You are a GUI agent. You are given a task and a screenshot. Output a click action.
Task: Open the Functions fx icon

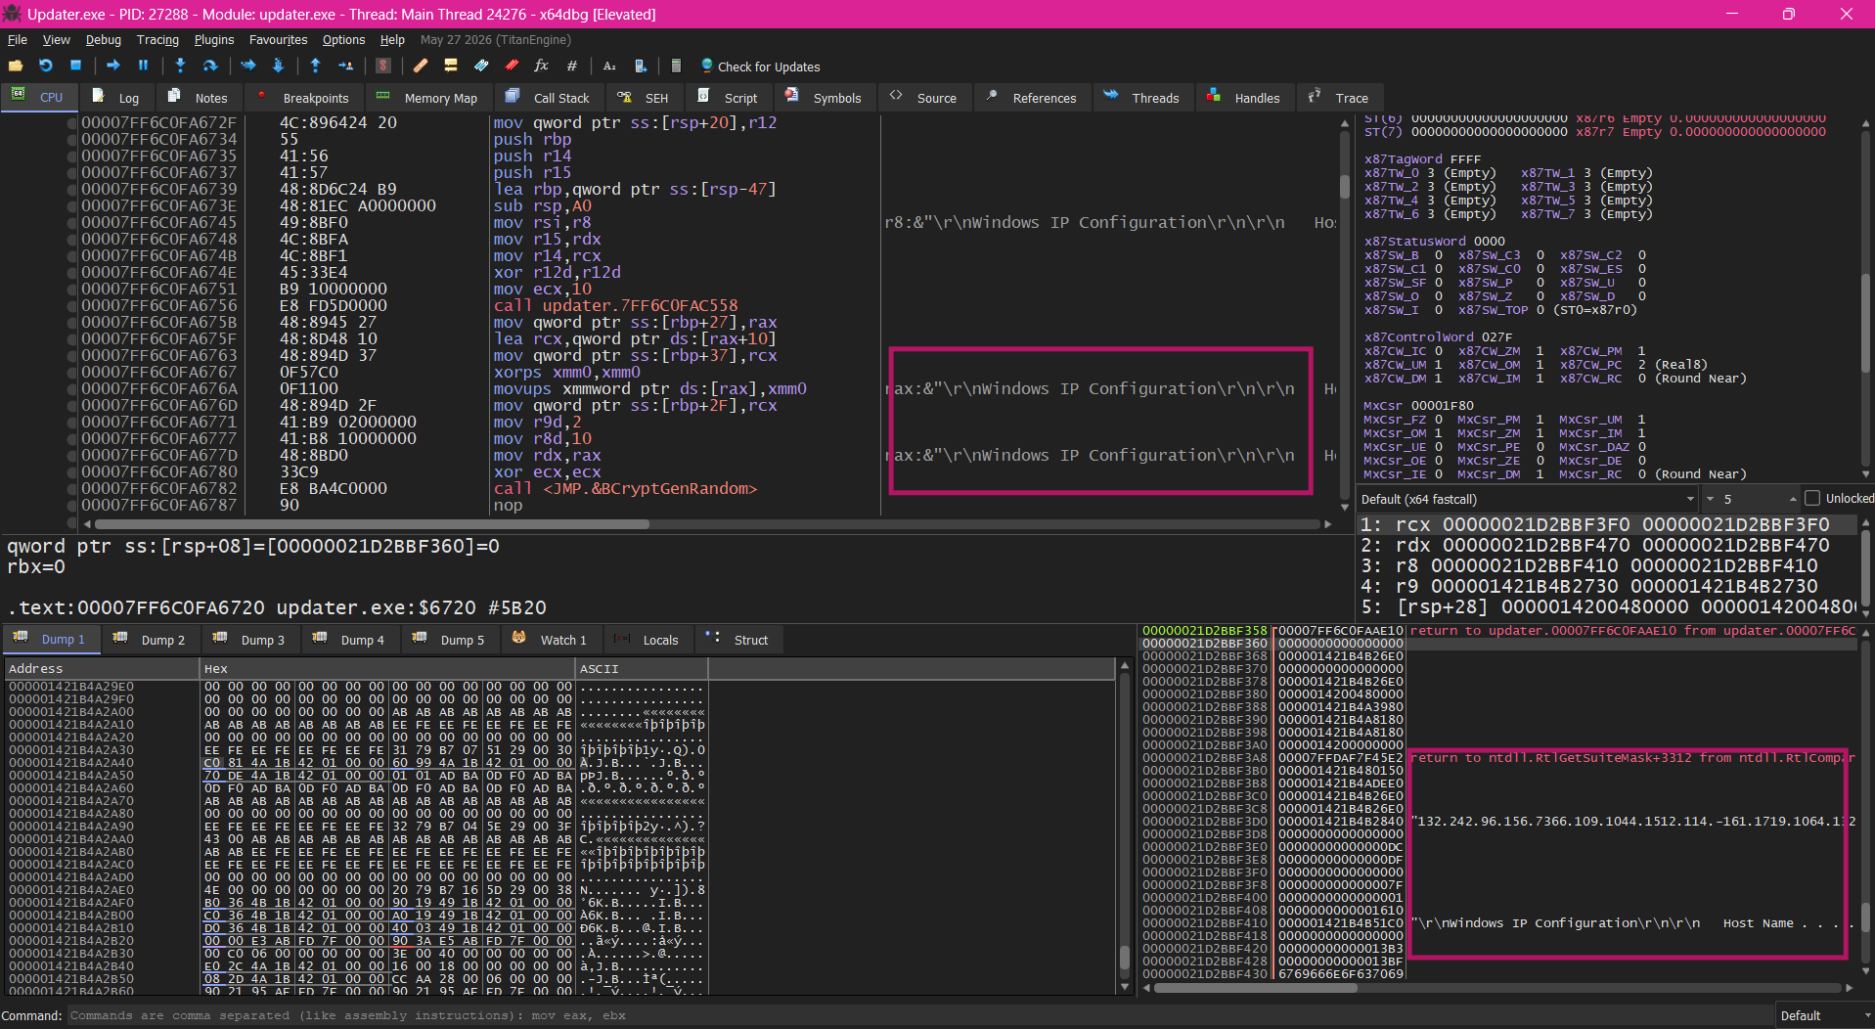[x=541, y=66]
